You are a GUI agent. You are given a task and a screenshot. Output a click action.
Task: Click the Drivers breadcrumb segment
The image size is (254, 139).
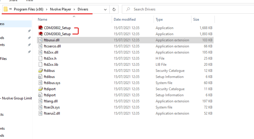83,9
